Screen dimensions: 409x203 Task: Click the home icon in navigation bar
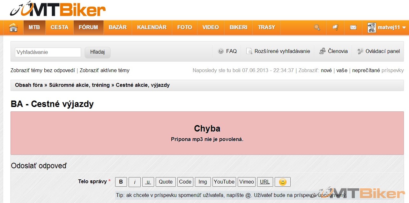[13, 28]
